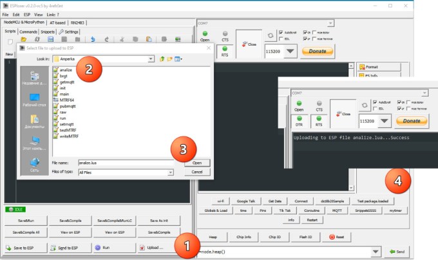Click the open file folder icon in Scripts toolbar
This screenshot has height=260, width=438.
(x=24, y=40)
